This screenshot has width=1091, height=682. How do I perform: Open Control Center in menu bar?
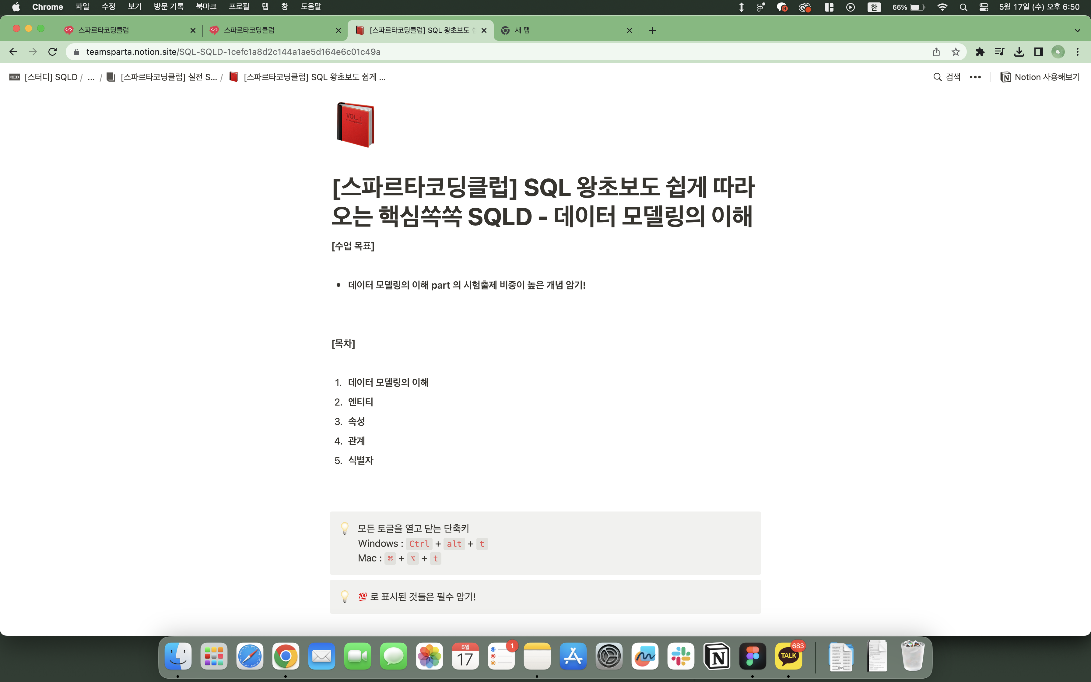[984, 7]
